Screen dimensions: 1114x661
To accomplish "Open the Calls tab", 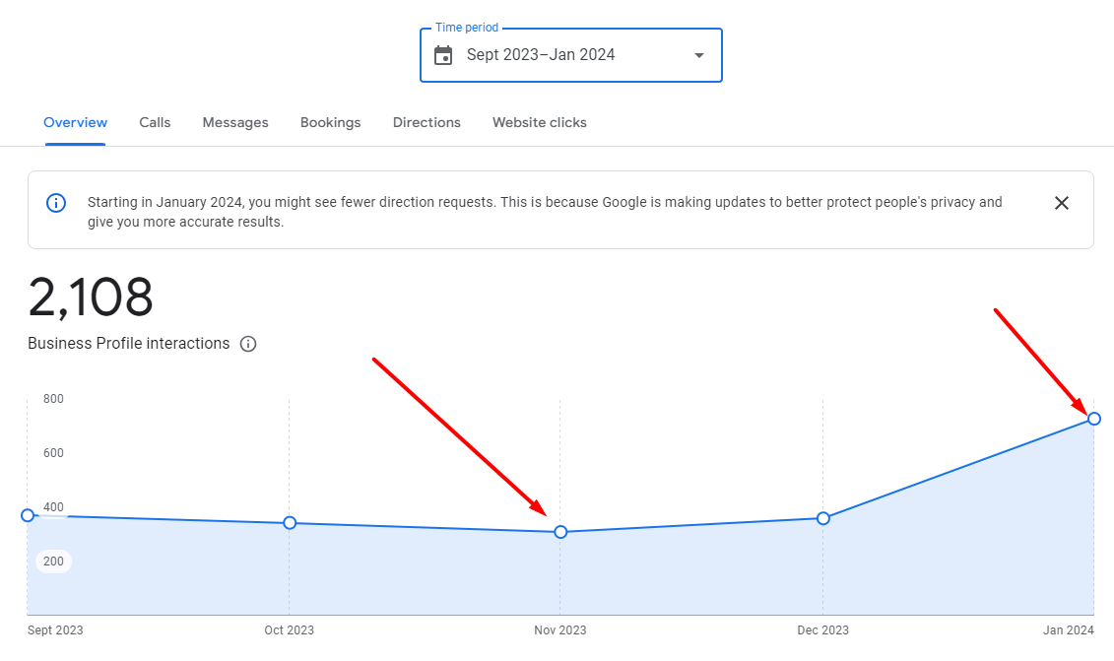I will [155, 123].
